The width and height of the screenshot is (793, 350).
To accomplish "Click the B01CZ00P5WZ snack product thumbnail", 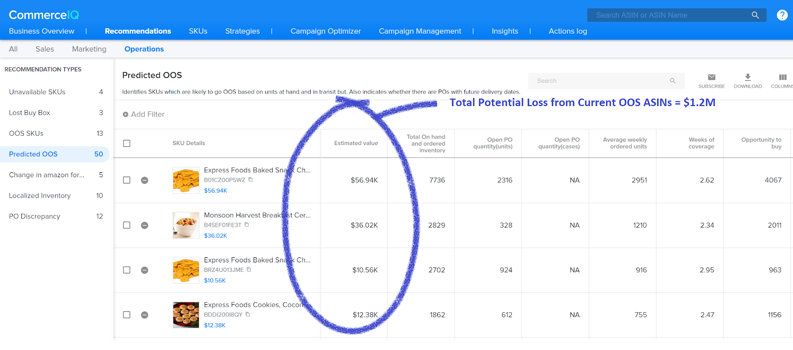I will 186,180.
